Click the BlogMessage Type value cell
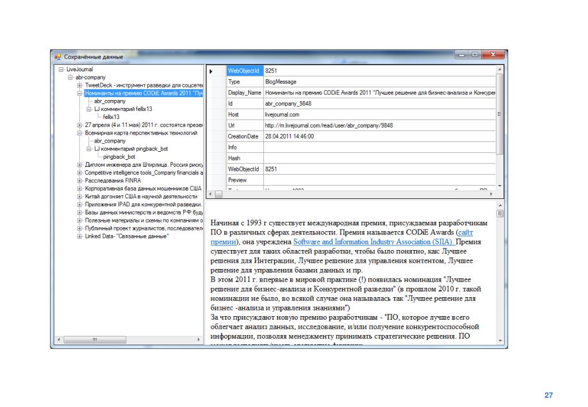Screen dimensions: 588x407 [x=379, y=82]
